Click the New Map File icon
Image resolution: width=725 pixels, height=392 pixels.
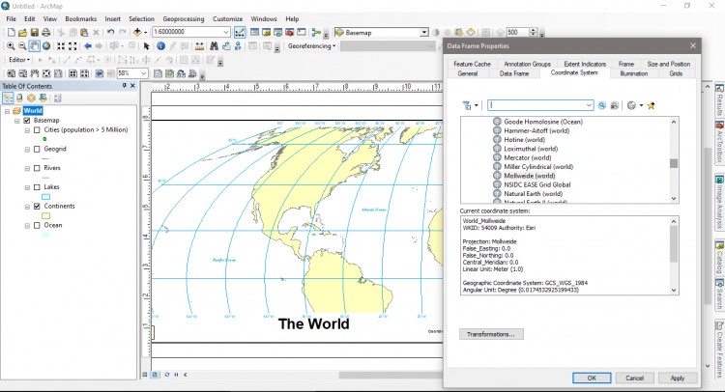point(11,32)
